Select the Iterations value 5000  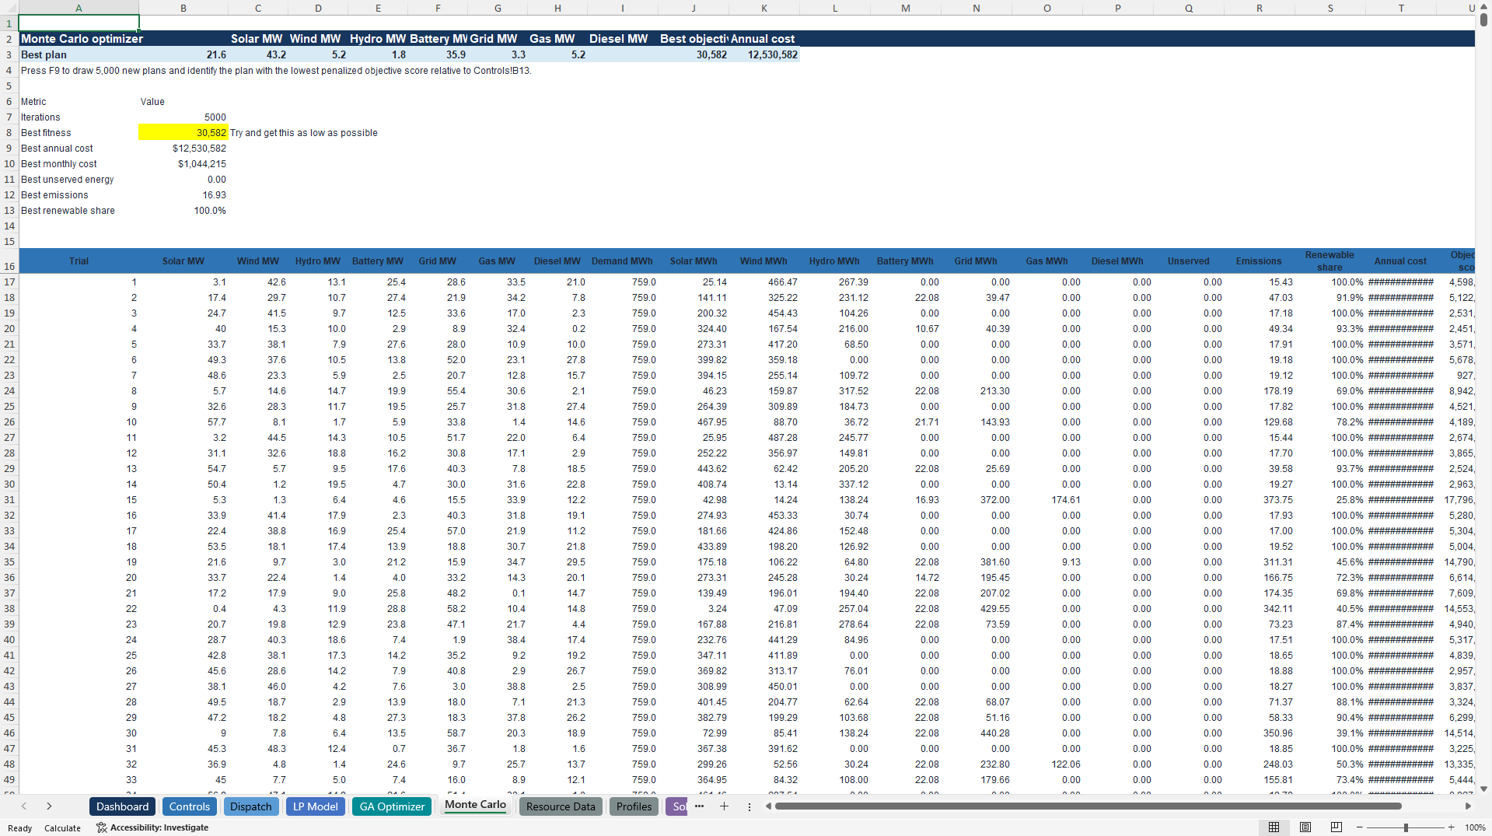coord(183,117)
